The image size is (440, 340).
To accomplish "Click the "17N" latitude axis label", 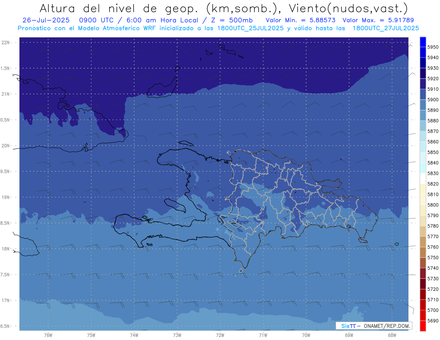I will coord(6,300).
